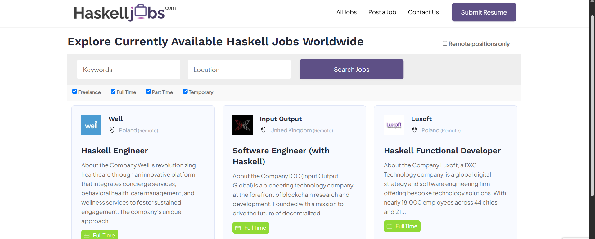Go to Post a Job page
Screen dimensions: 595x239
382,12
